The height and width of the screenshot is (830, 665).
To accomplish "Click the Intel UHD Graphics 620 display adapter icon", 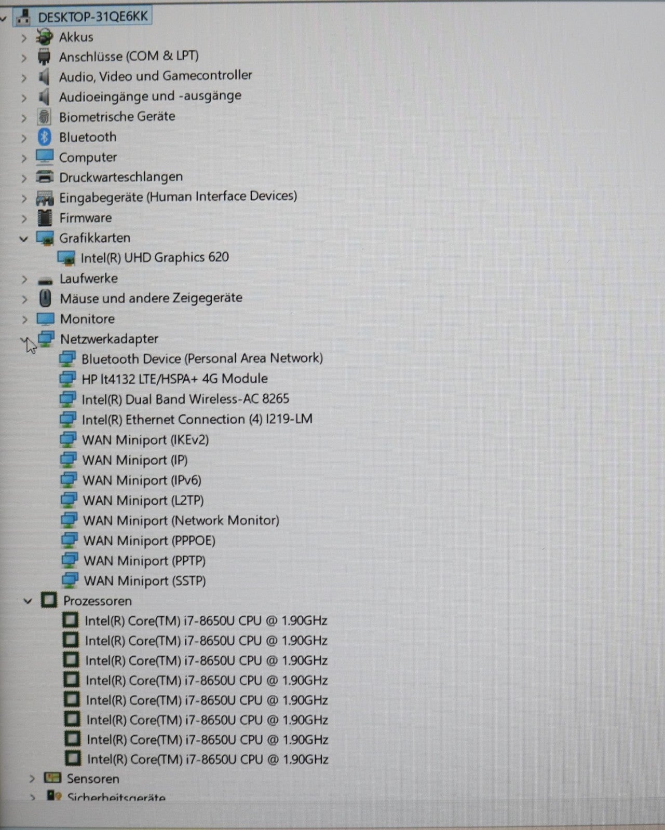I will (66, 258).
